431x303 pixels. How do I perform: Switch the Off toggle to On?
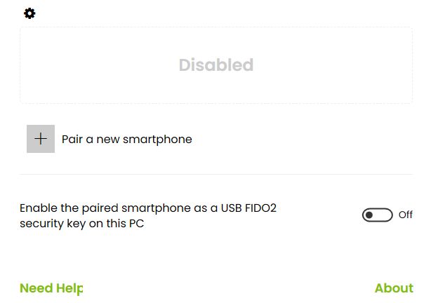378,215
